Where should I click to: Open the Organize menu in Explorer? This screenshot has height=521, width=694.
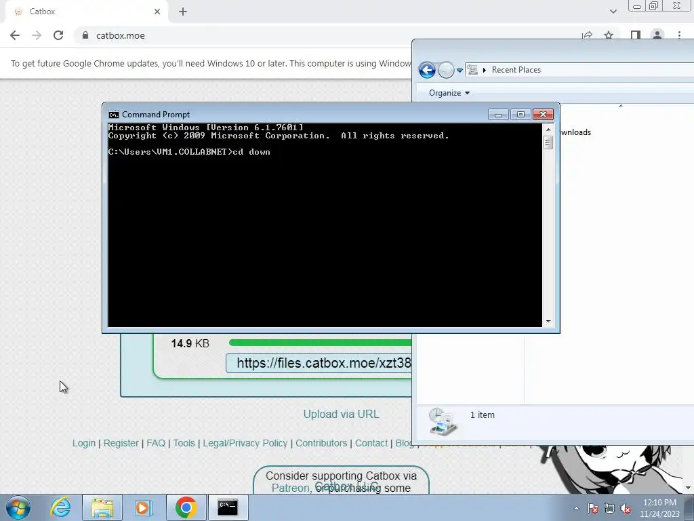click(x=449, y=92)
